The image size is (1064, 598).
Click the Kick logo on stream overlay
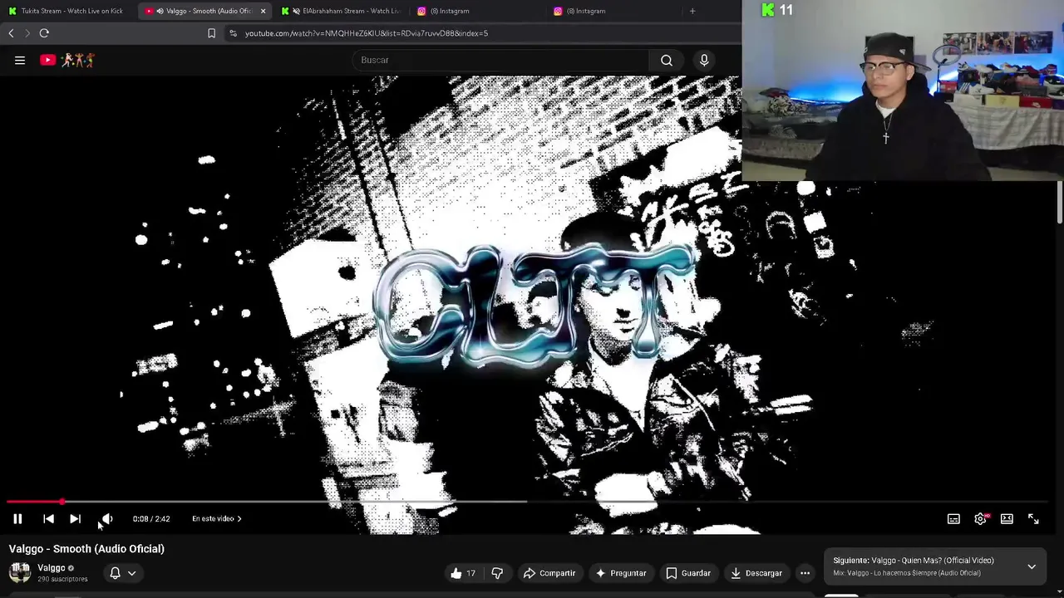point(768,10)
